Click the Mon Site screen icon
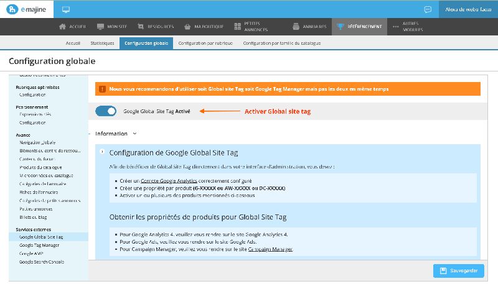Screen dimensions: 498x284 click(100, 27)
